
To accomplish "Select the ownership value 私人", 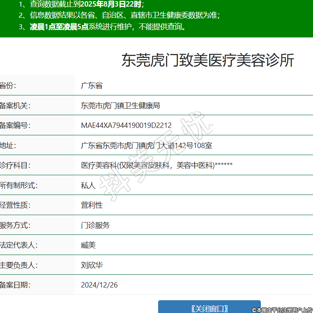I will pyautogui.click(x=88, y=185).
